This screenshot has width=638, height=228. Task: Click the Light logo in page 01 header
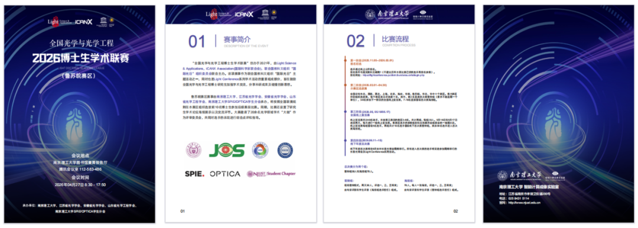click(219, 14)
